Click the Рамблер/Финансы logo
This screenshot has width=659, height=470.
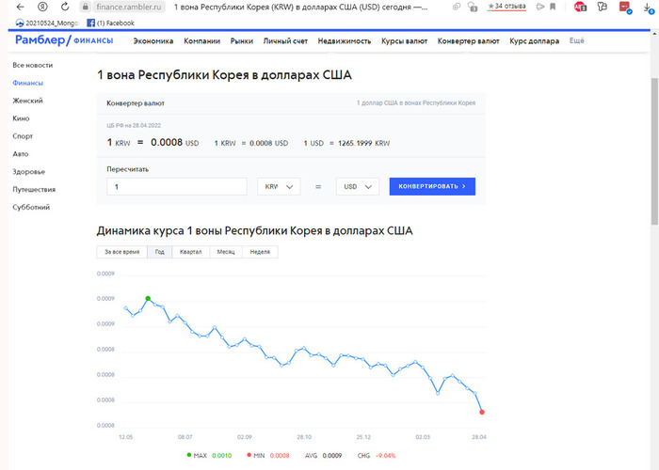pyautogui.click(x=62, y=41)
